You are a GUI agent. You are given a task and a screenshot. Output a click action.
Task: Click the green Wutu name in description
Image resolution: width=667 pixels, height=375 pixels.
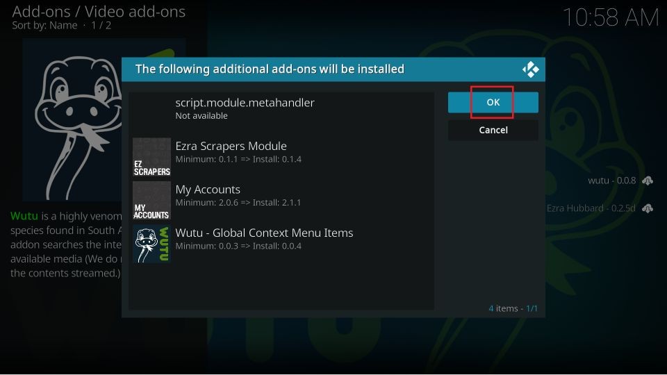point(24,216)
